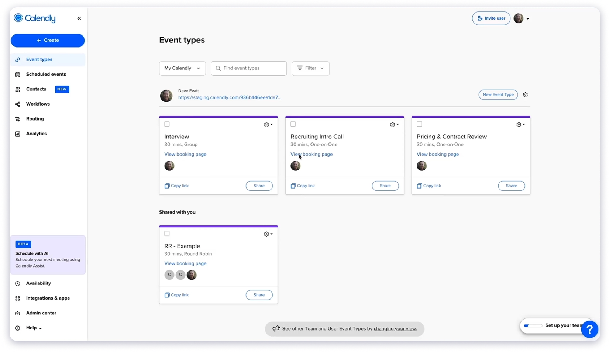
Task: Share the RR - Example event
Action: tap(259, 295)
